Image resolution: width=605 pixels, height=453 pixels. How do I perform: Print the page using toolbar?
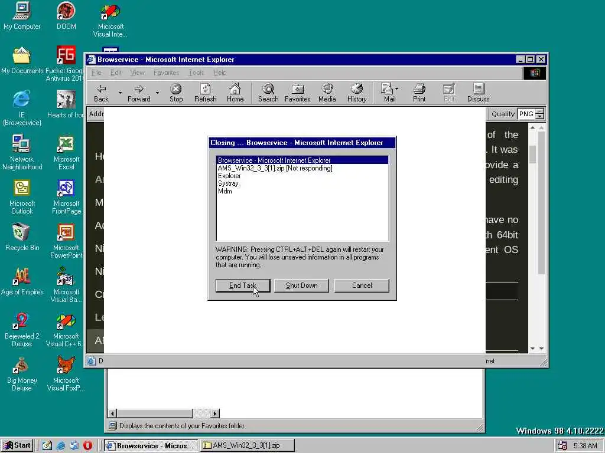(419, 93)
